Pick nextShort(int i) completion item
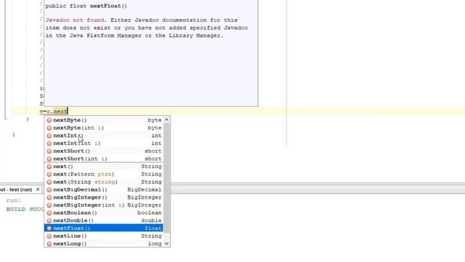465x262 pixels. tap(103, 159)
